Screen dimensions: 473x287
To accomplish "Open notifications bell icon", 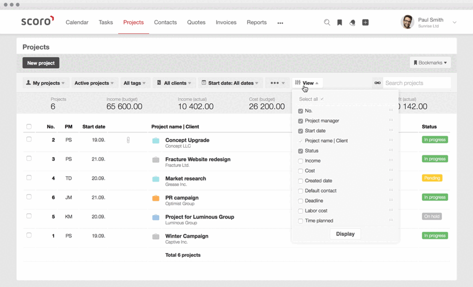I will (352, 22).
